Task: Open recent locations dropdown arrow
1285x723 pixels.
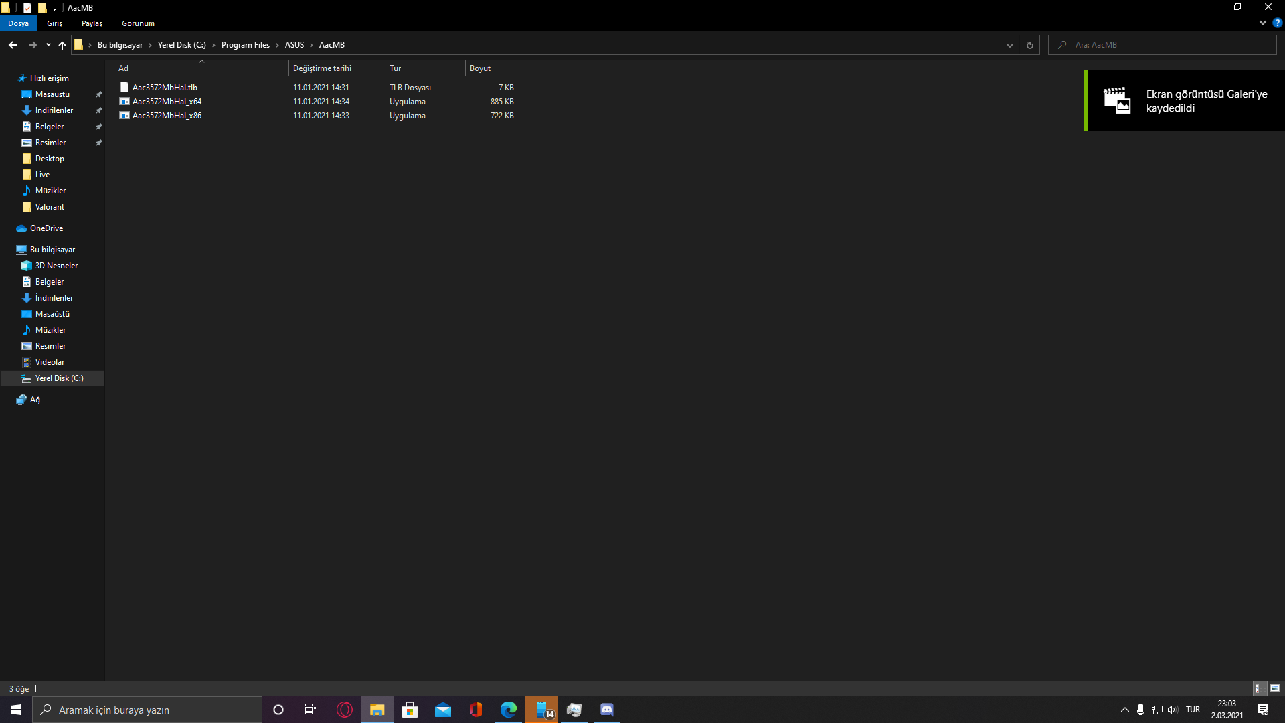Action: tap(48, 45)
